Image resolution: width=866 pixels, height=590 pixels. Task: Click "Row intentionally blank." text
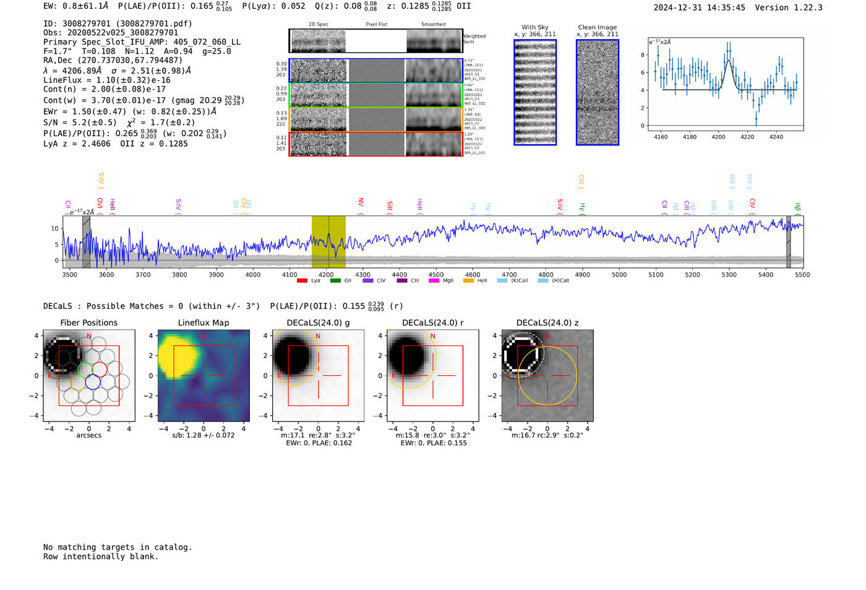pos(101,557)
